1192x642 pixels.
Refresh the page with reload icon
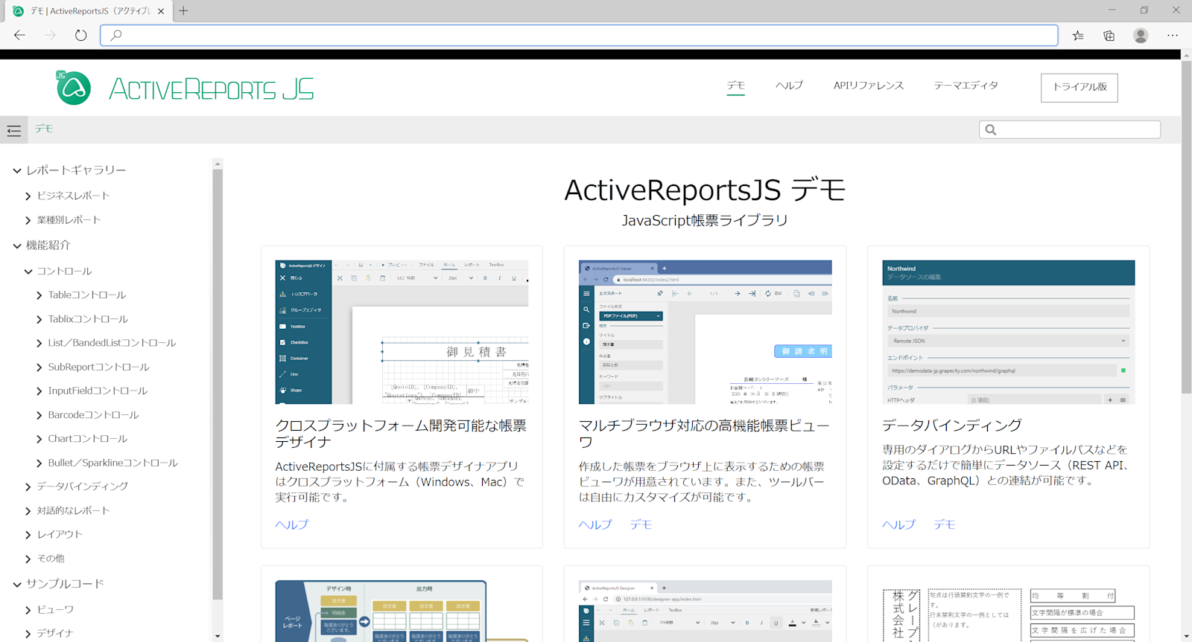click(x=80, y=35)
